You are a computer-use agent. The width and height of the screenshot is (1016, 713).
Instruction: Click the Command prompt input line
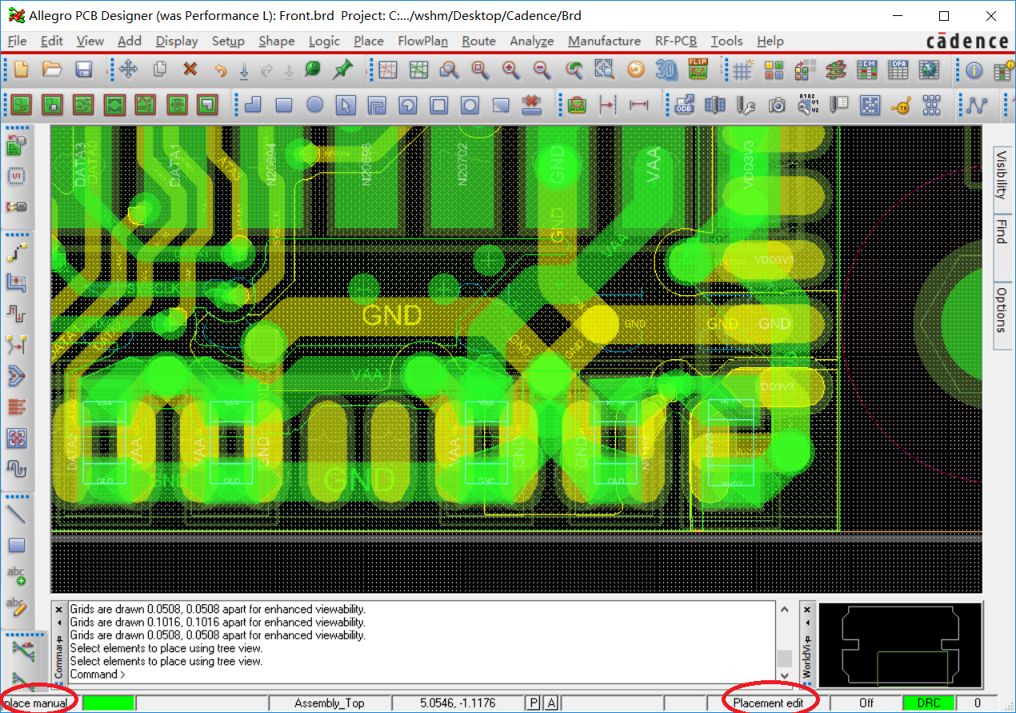pyautogui.click(x=422, y=674)
